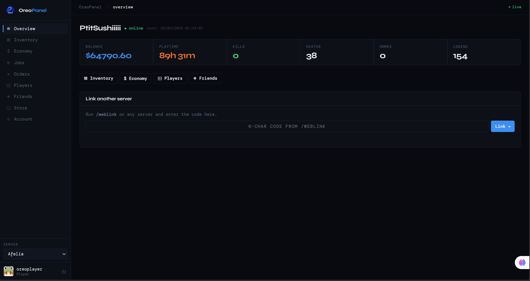Image resolution: width=530 pixels, height=281 pixels.
Task: Click the power logout icon
Action: point(64,271)
